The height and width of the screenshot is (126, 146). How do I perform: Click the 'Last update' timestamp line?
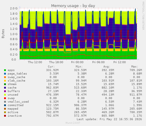pos(109,119)
